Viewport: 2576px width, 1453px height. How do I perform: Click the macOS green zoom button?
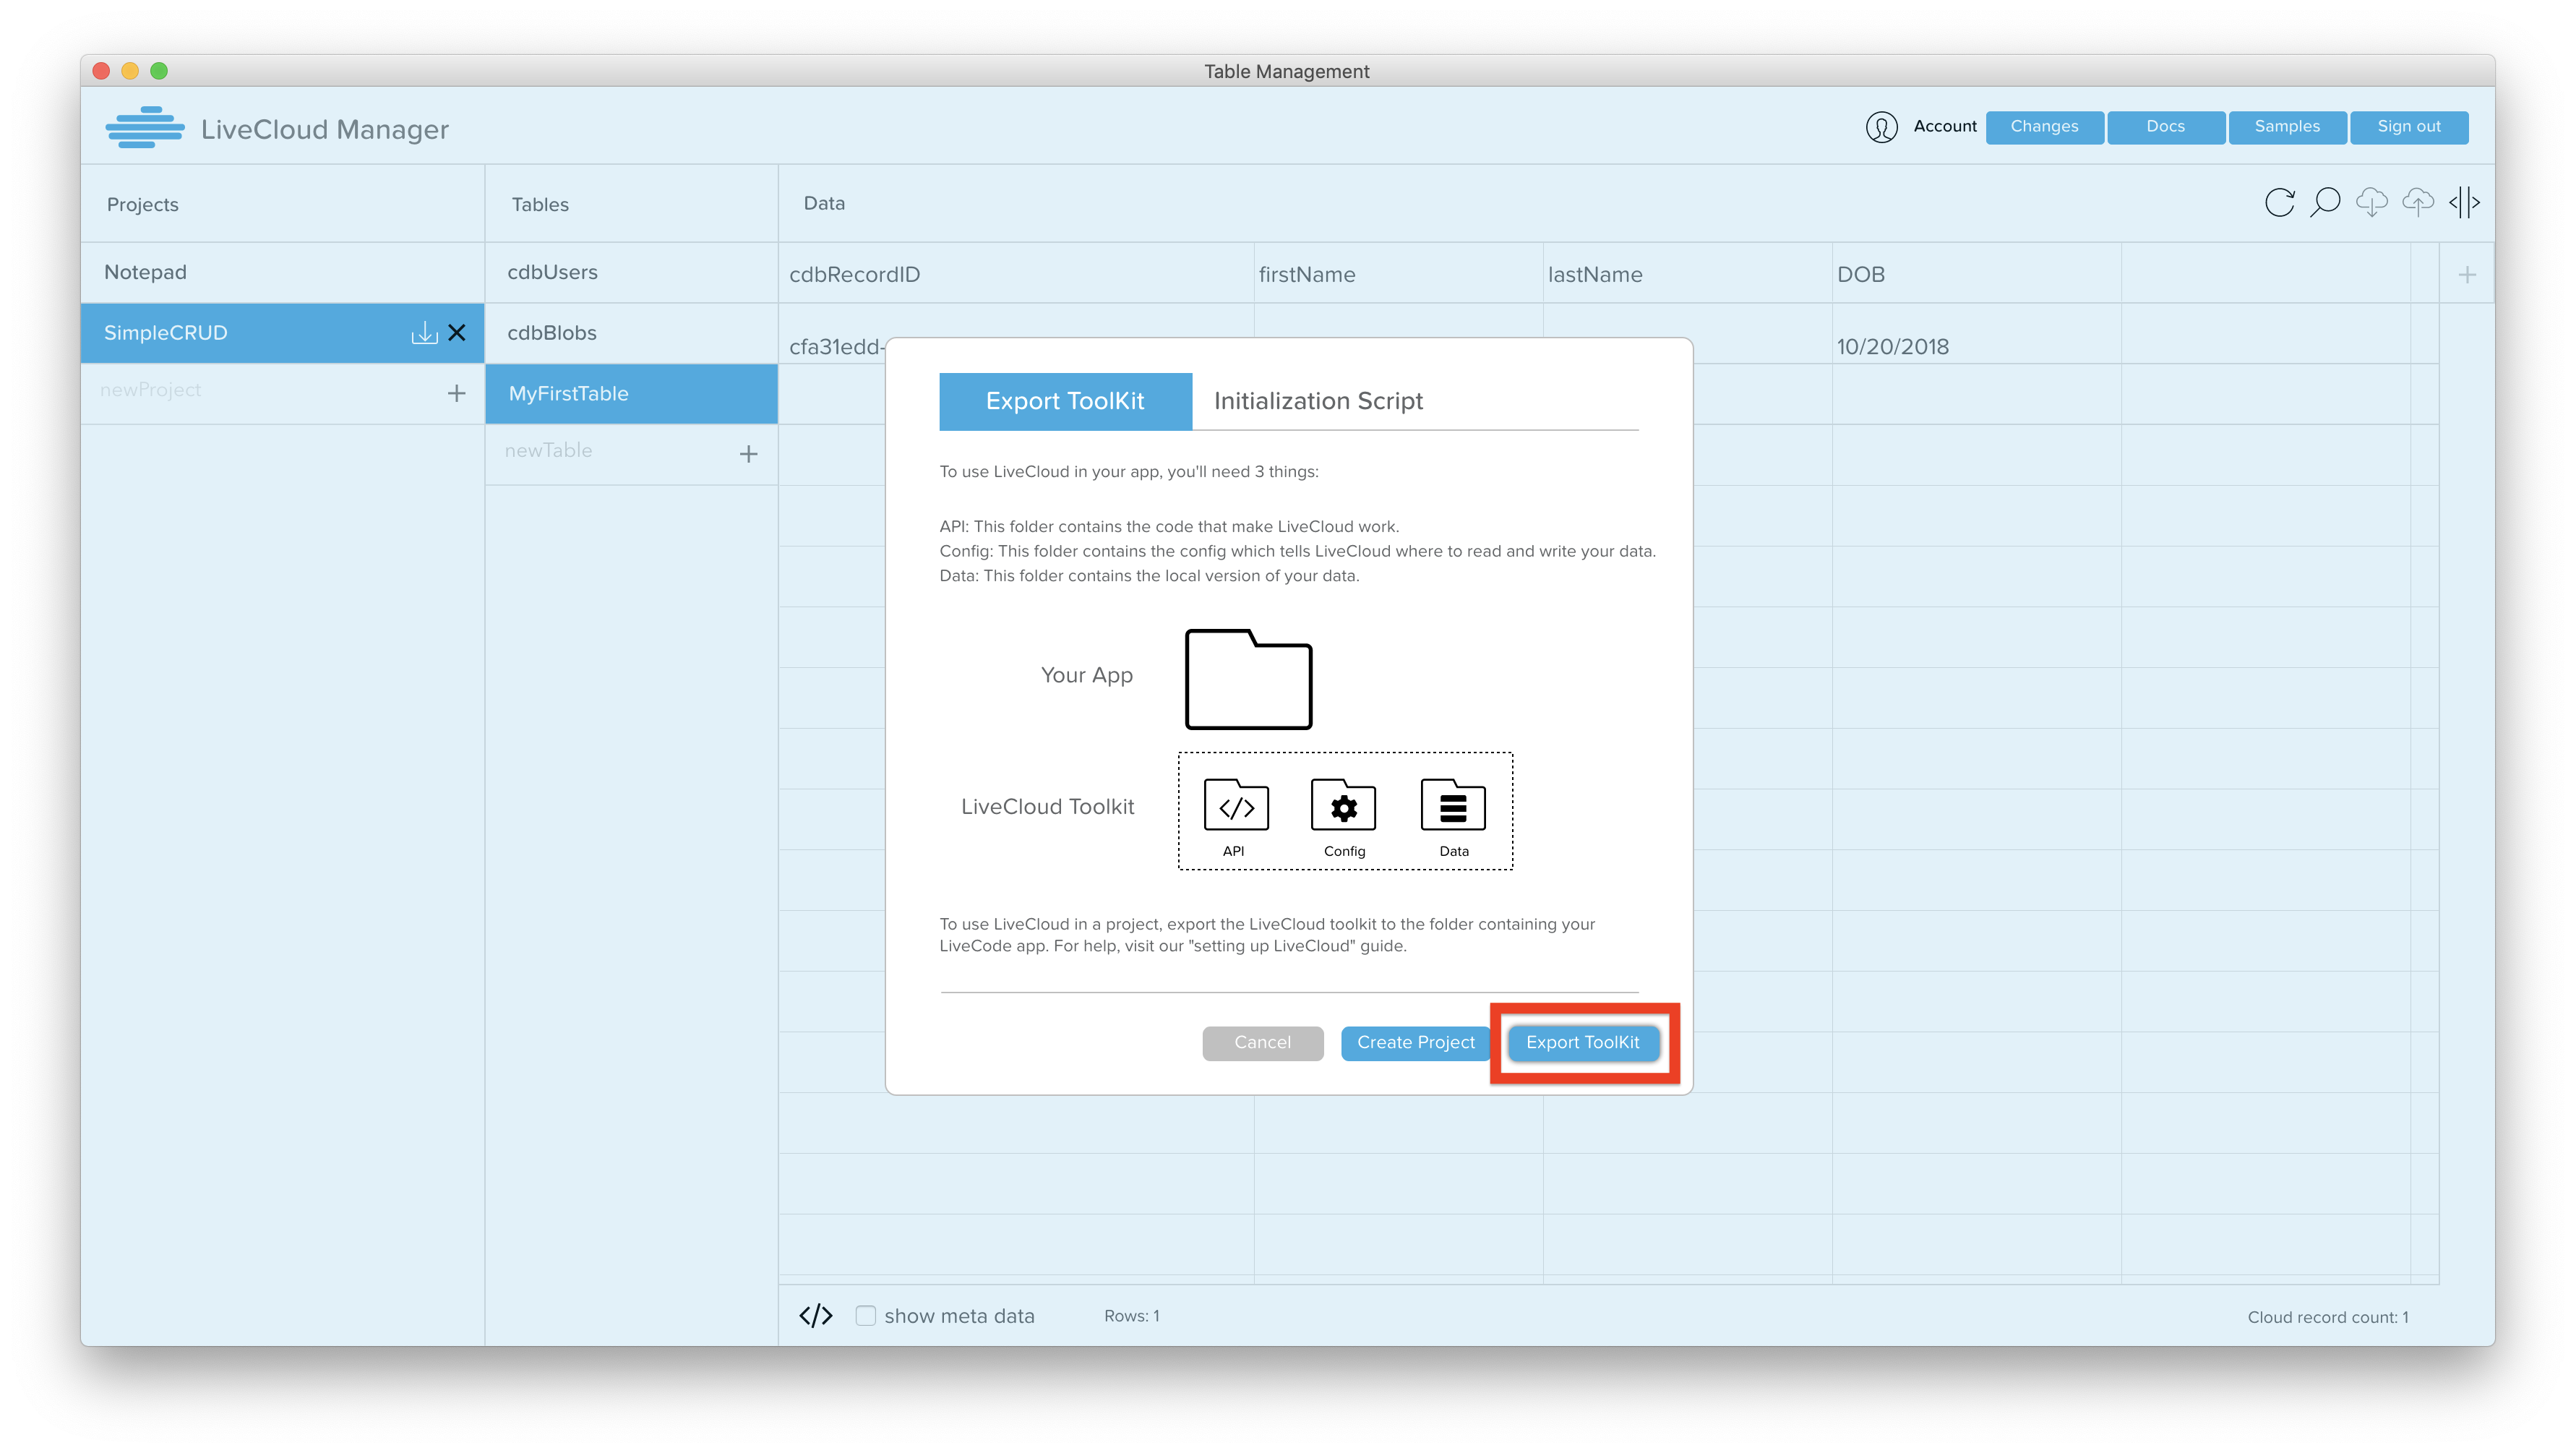pos(159,71)
